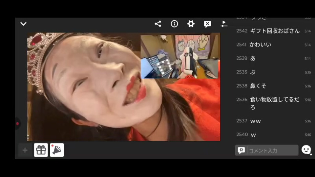Select comment 2537 ww

click(x=274, y=121)
